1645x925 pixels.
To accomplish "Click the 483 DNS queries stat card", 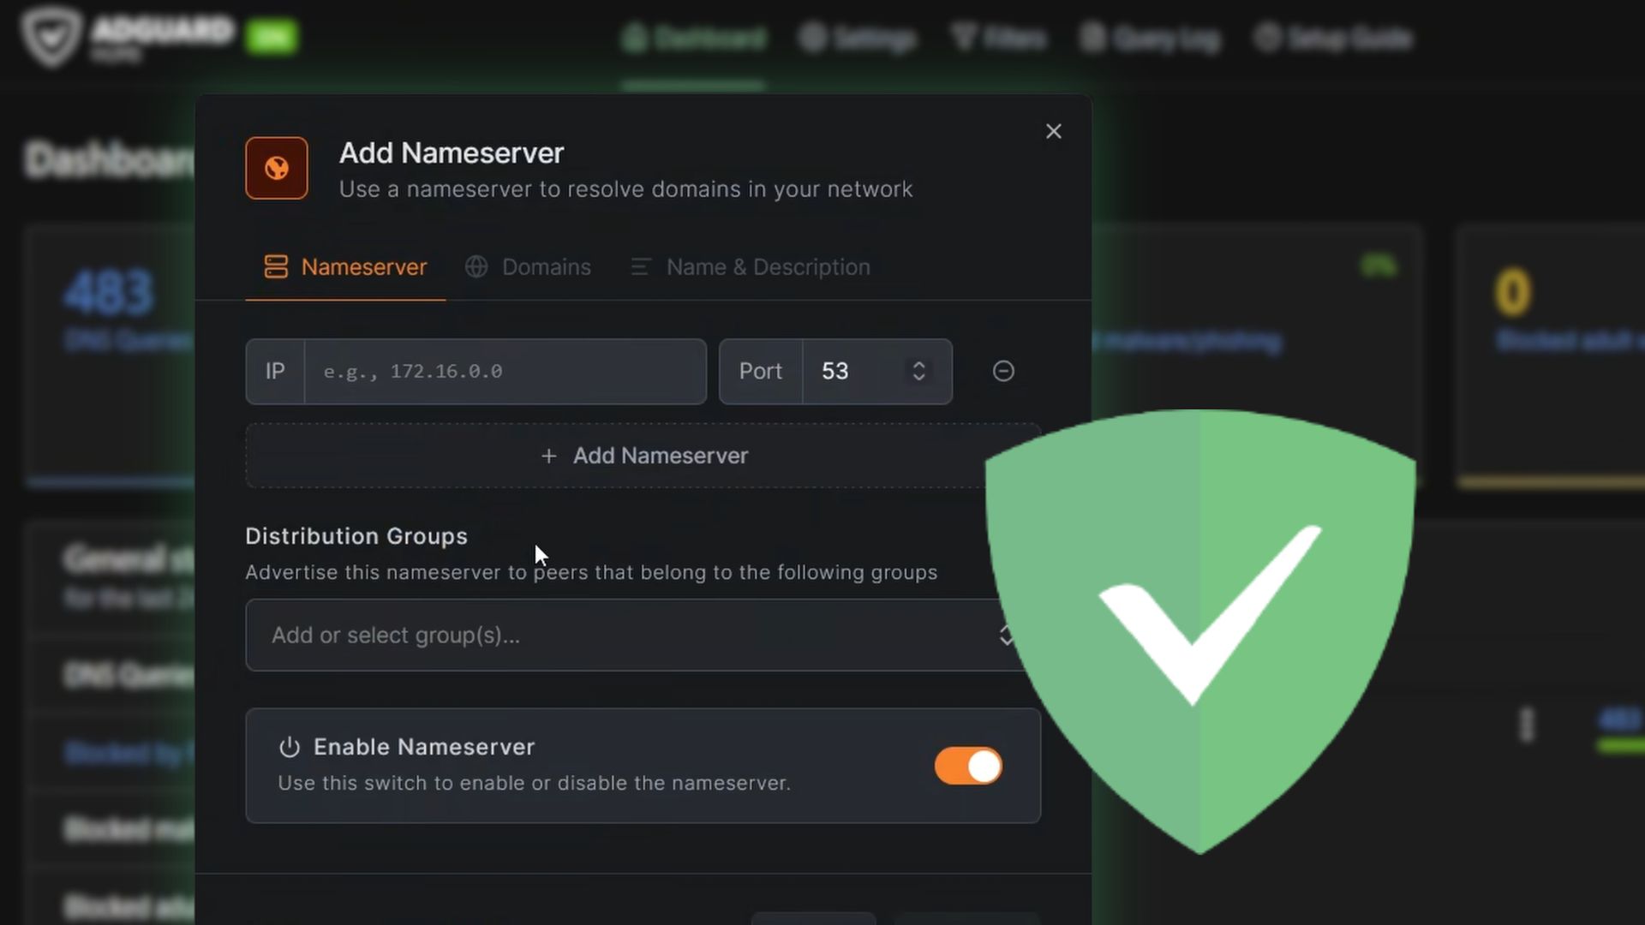I will 111,355.
